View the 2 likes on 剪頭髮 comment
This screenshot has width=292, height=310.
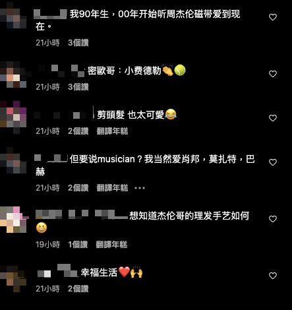pyautogui.click(x=78, y=131)
